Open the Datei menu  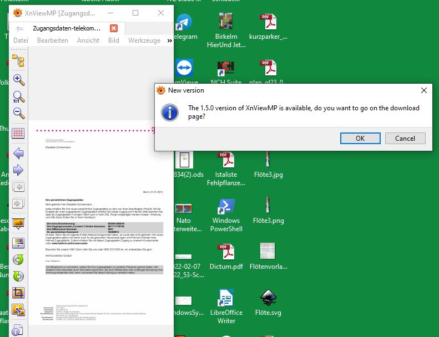pos(21,40)
